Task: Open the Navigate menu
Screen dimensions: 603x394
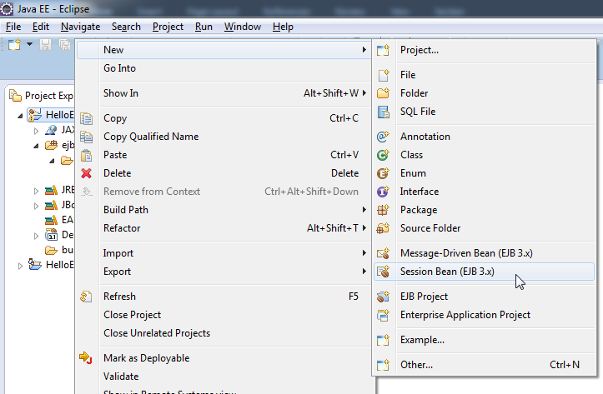Action: click(80, 27)
